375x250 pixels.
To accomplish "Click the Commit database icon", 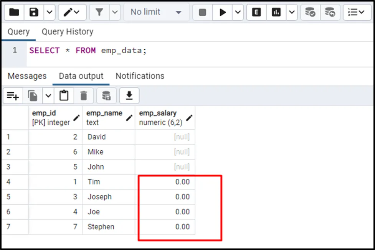I will click(x=310, y=12).
